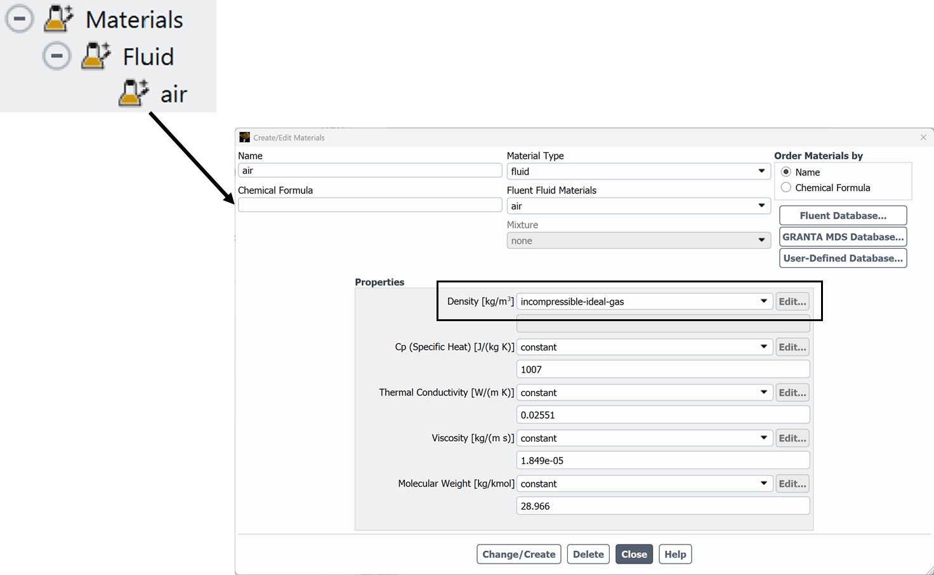Click the air material flask icon

click(x=134, y=93)
